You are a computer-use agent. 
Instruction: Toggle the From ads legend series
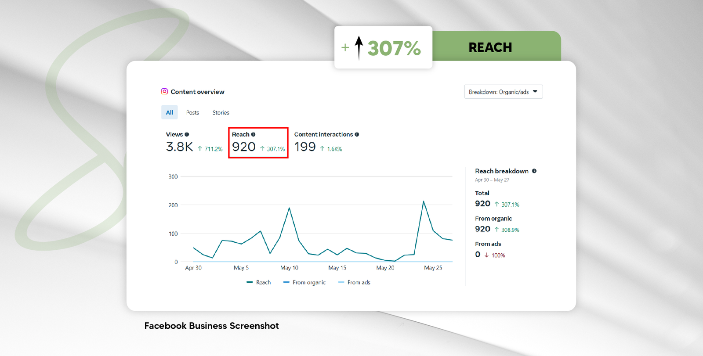354,282
